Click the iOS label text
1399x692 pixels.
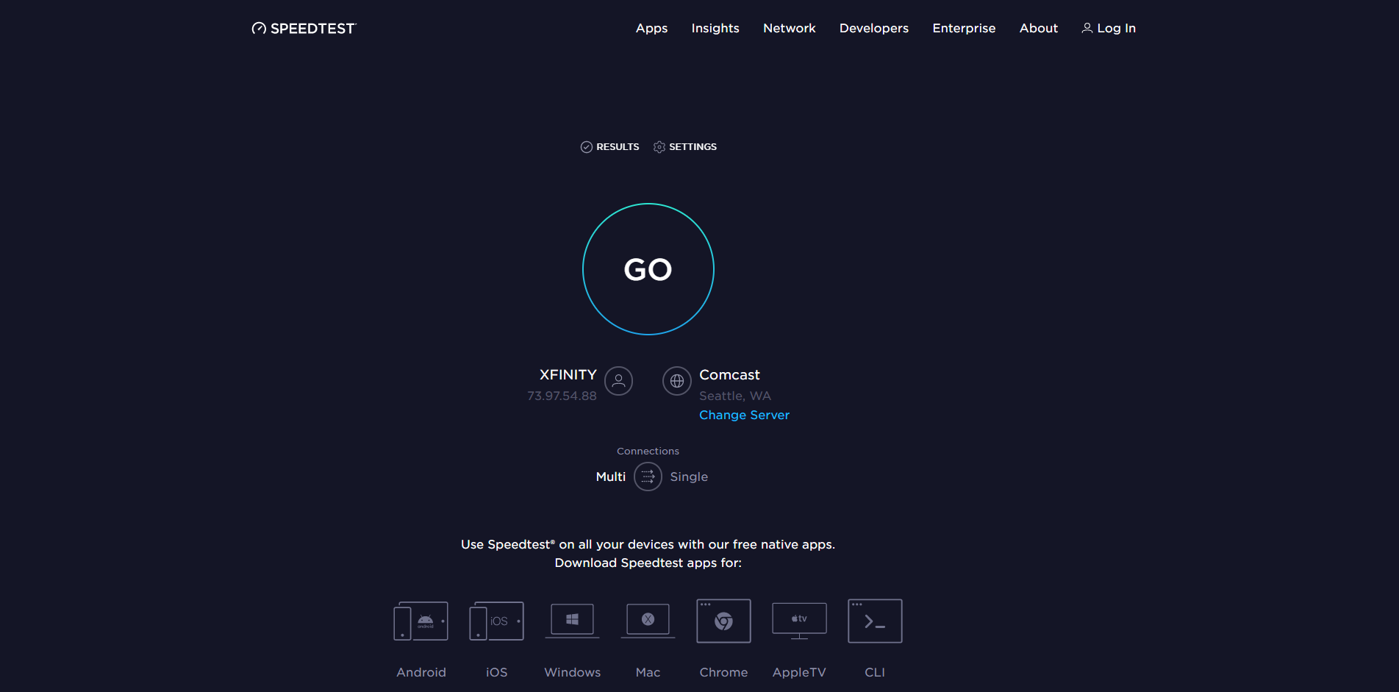tap(497, 672)
